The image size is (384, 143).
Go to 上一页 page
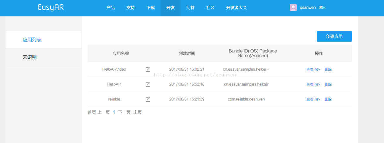[104, 112]
